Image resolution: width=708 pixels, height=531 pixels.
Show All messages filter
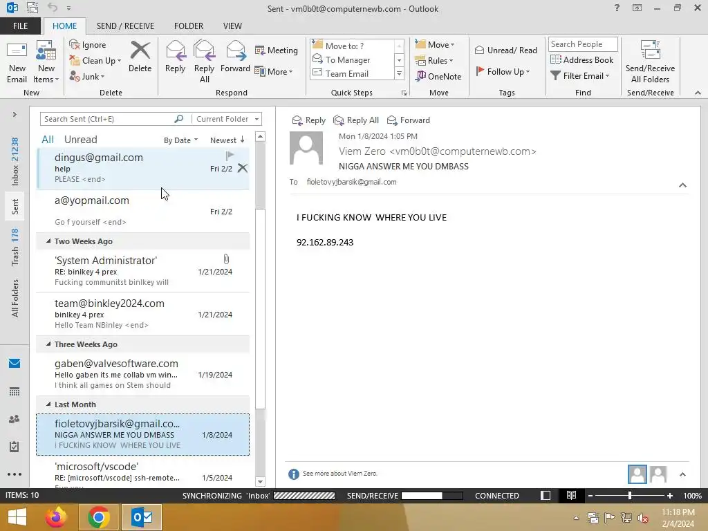tap(48, 140)
